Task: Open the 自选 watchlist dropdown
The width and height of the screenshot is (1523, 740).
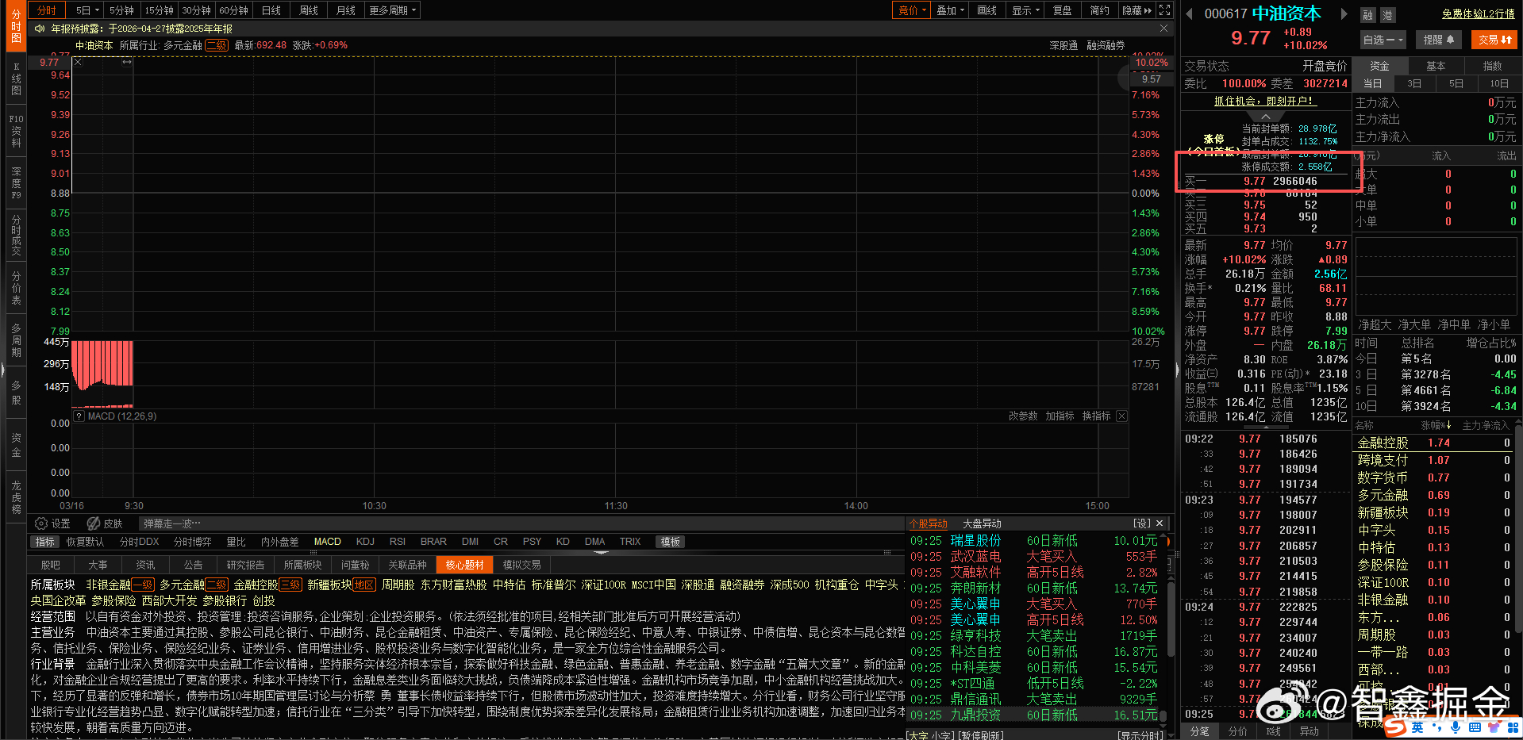Action: pos(1383,40)
